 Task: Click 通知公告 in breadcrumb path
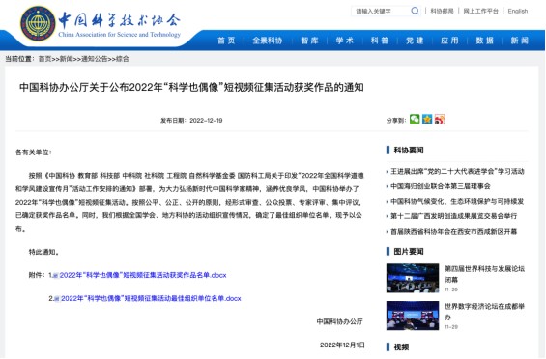tap(95, 59)
